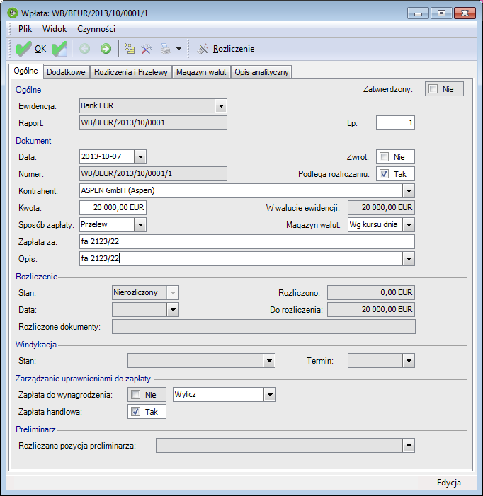Open the tools wrench-and-screwdriver icon

(x=146, y=49)
